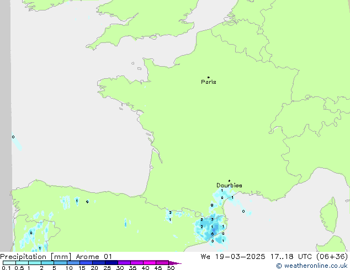Click the Dourbies city label
350x270 pixels.
229,185
